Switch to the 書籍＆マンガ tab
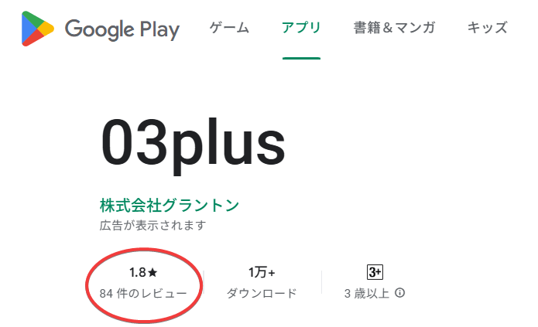 click(x=394, y=29)
